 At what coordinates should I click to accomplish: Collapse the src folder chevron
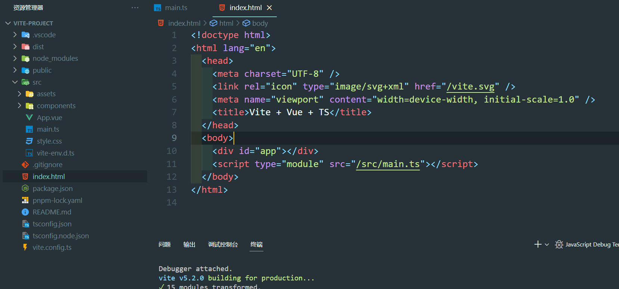coord(15,82)
